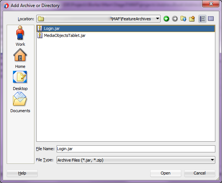
Task: Close the Add Archive or Directory dialog
Action: 211,4
